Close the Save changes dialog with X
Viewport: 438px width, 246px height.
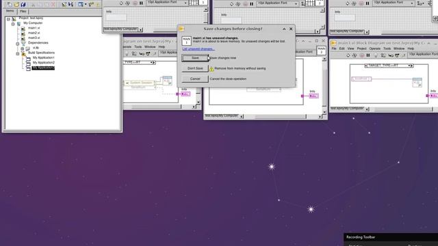coord(291,29)
